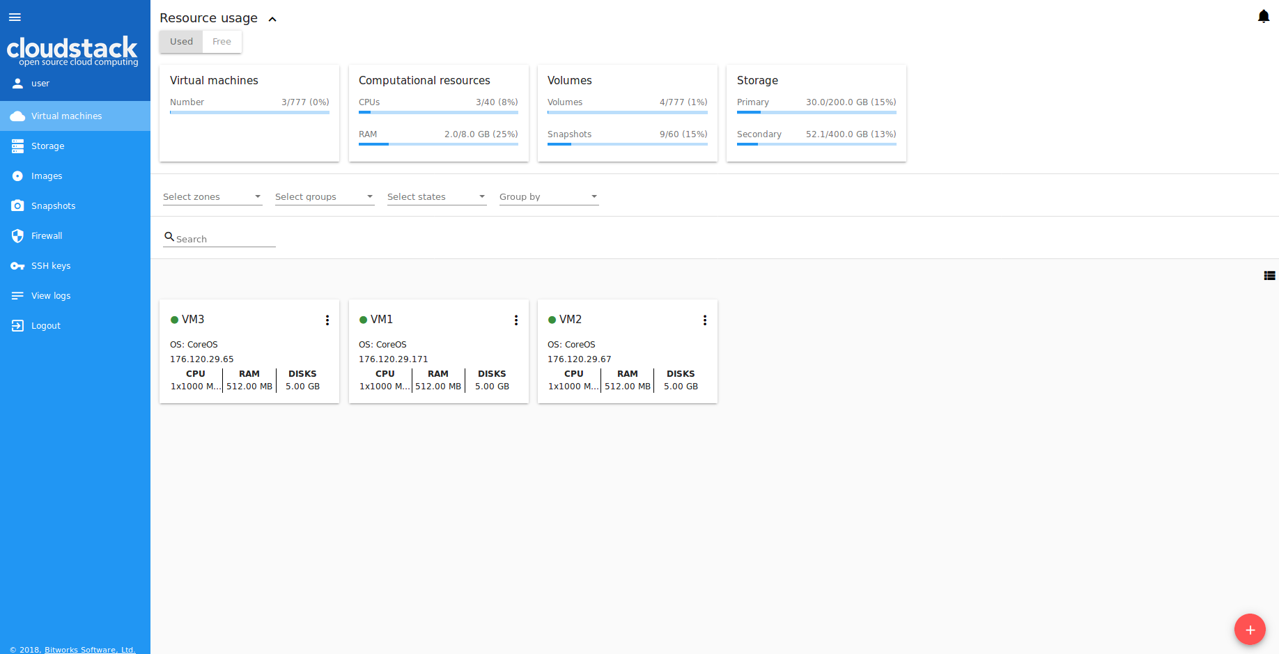Screen dimensions: 1279x654
Task: Expand the Group by dropdown
Action: tap(548, 197)
